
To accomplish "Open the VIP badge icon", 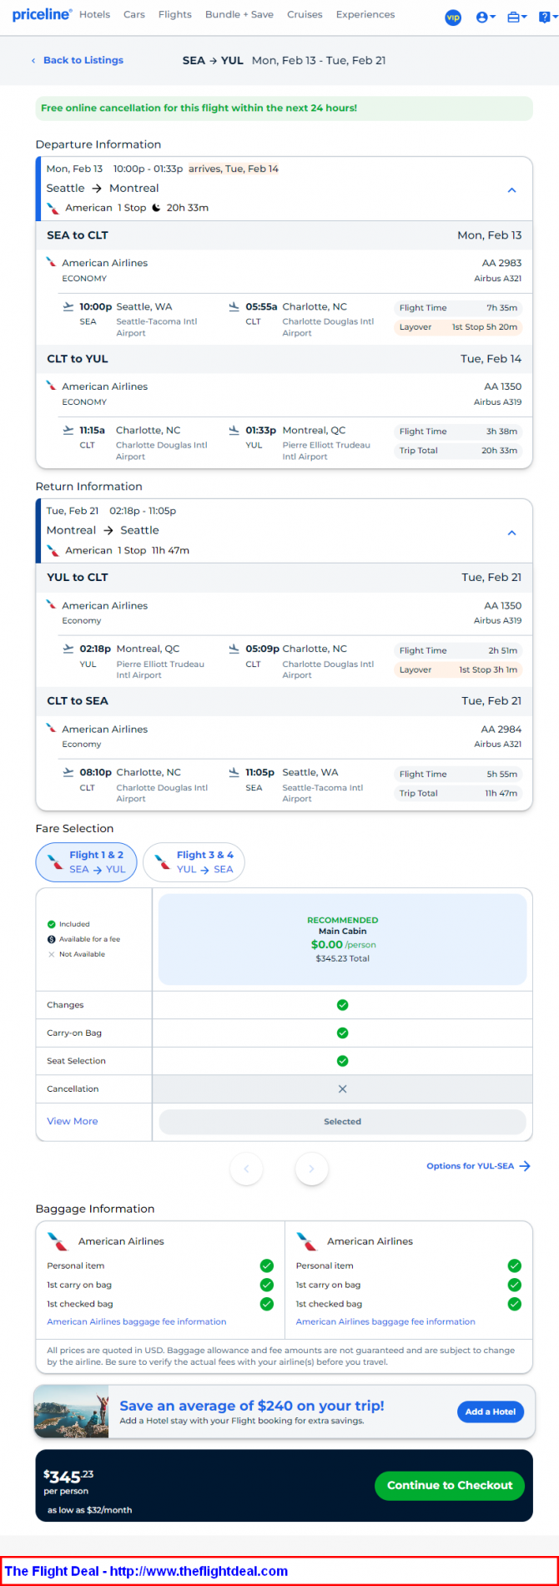I will tap(453, 18).
